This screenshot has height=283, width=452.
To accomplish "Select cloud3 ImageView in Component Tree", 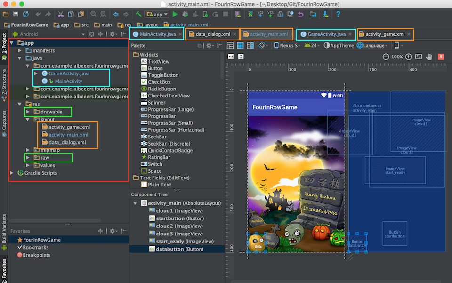I will 176,234.
